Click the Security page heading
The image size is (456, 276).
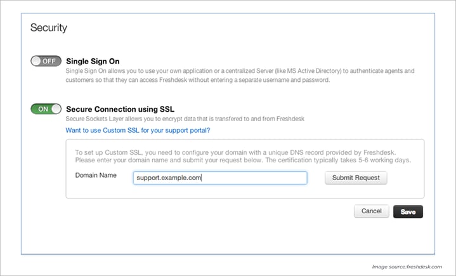click(49, 28)
